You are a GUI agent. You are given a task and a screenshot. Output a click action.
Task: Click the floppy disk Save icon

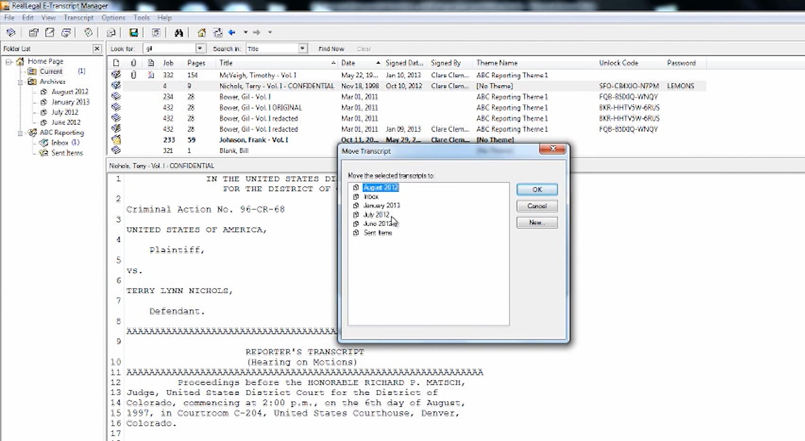[134, 33]
